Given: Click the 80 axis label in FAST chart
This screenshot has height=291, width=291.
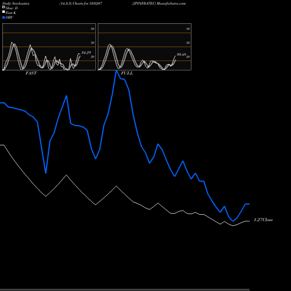Looking at the screenshot, I should (x=93, y=29).
